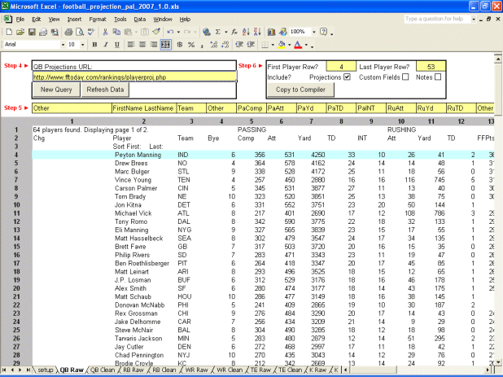Apply Percent style
Image resolution: width=503 pixels, height=377 pixels.
click(x=191, y=45)
